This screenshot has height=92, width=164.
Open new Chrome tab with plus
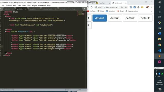click(x=130, y=3)
